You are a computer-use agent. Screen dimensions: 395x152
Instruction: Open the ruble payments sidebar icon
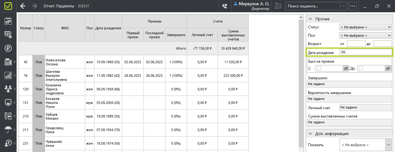[x=8, y=48]
